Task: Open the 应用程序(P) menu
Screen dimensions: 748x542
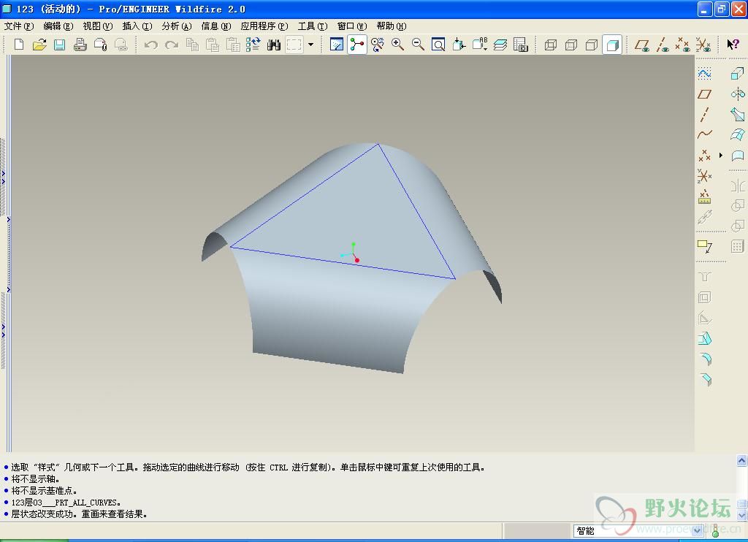Action: pyautogui.click(x=264, y=26)
